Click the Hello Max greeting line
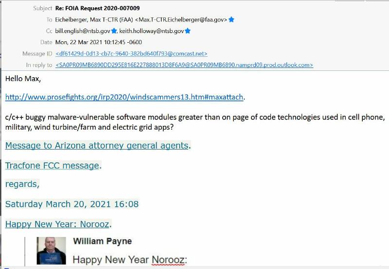Viewport: 389px width, 269px height. coord(23,79)
